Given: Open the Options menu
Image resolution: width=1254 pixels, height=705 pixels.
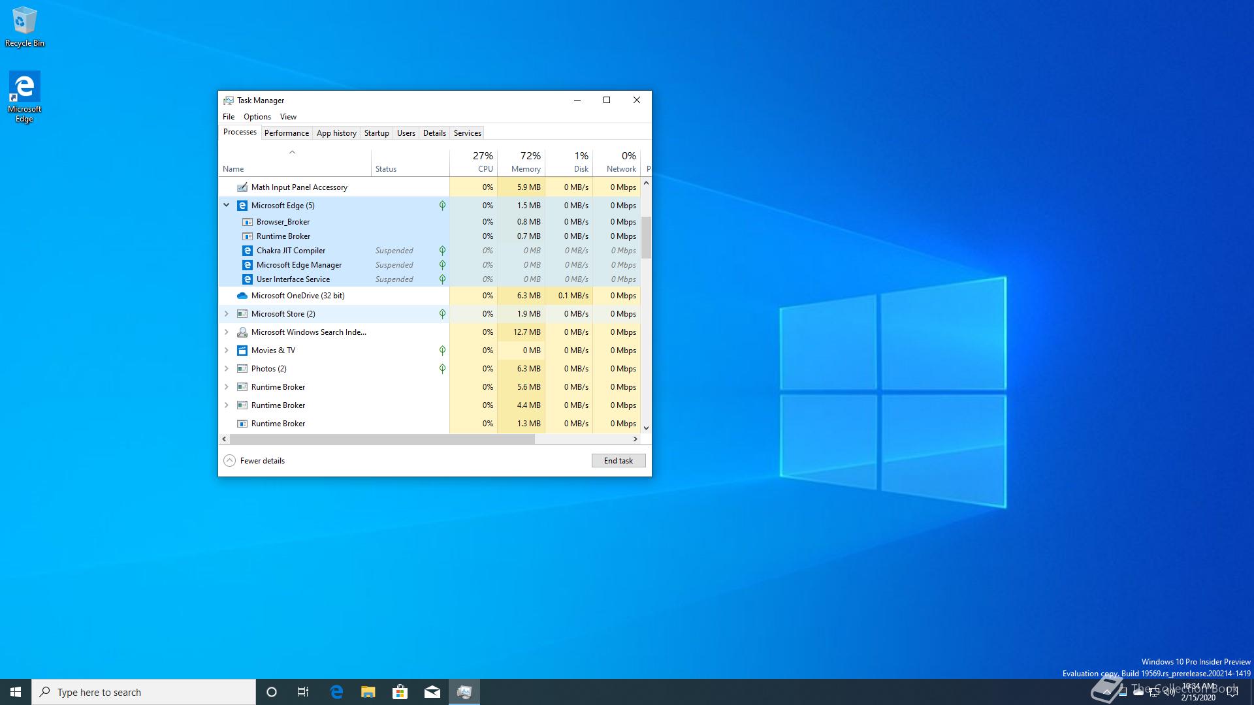Looking at the screenshot, I should (257, 117).
